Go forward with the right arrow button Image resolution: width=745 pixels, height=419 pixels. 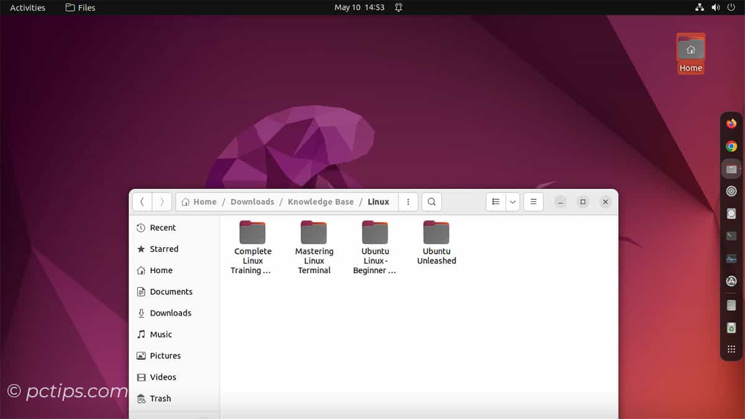click(x=162, y=202)
